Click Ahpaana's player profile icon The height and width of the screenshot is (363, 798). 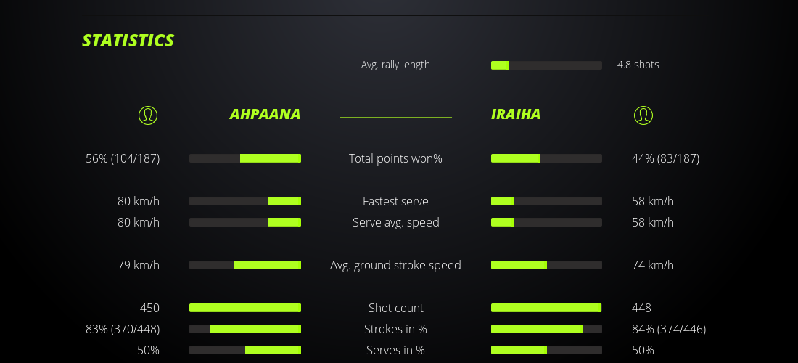pos(148,115)
